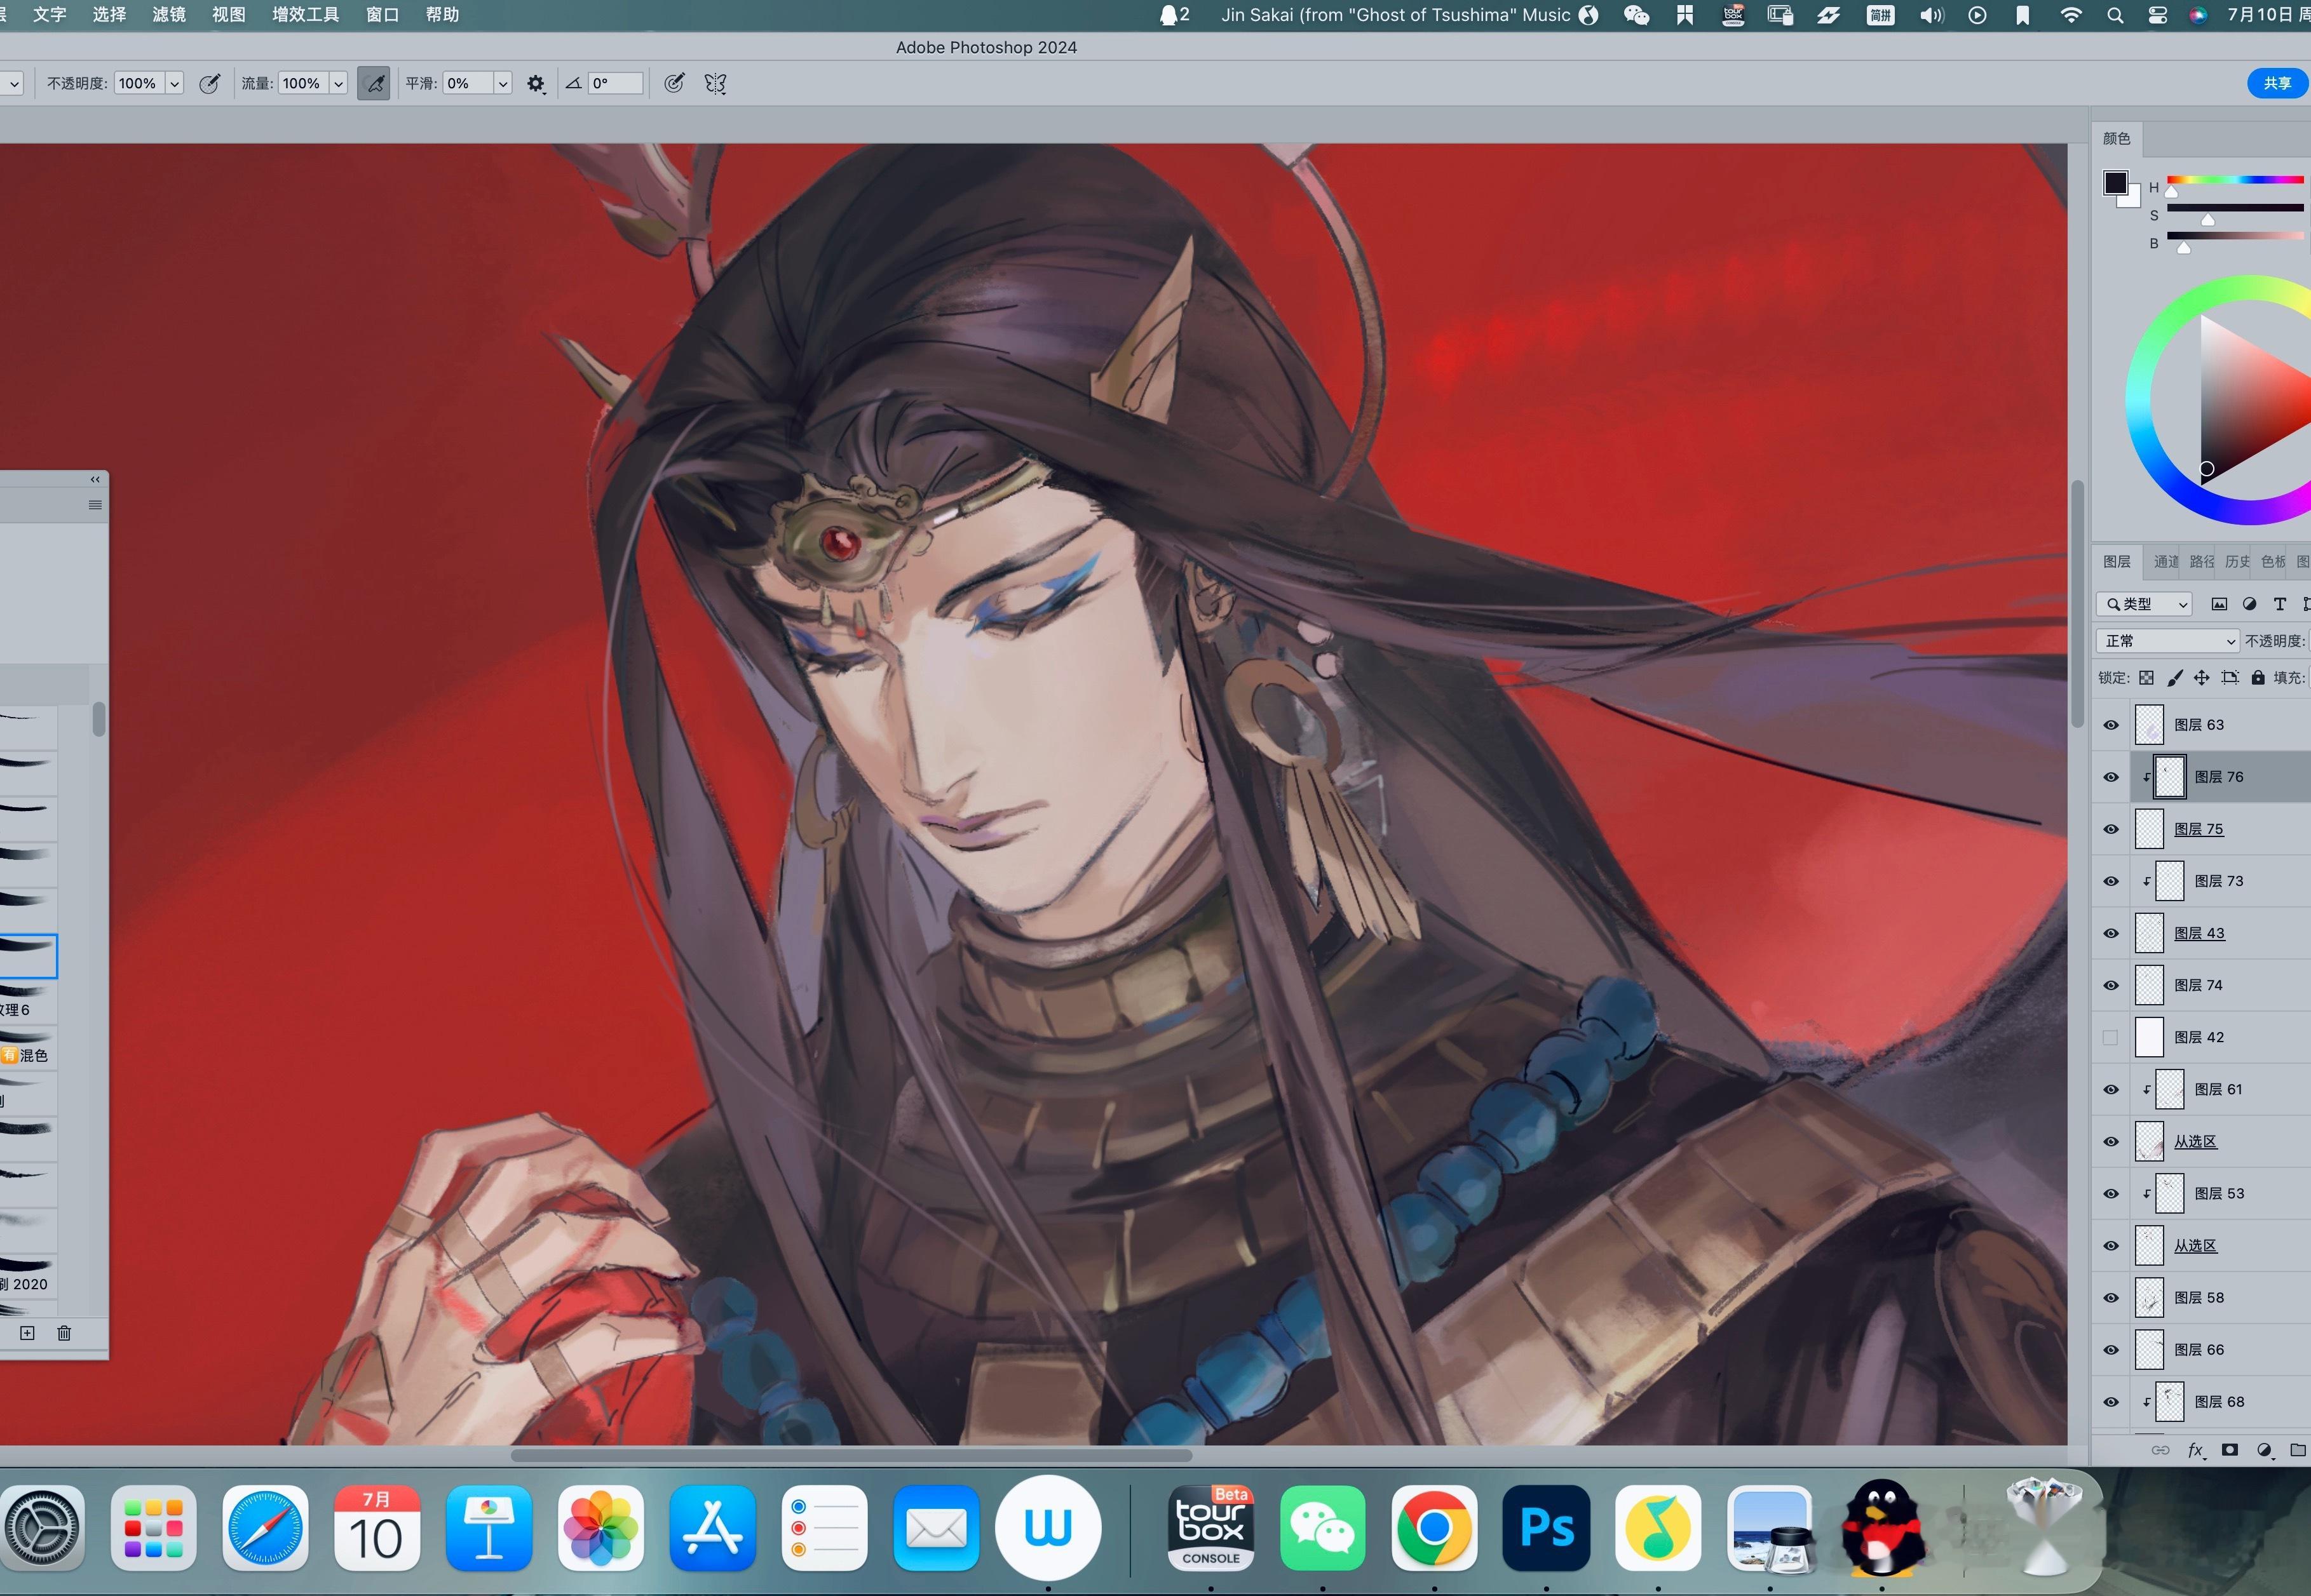This screenshot has height=1596, width=2311.
Task: Lock image pixels with brush icon
Action: 2174,678
